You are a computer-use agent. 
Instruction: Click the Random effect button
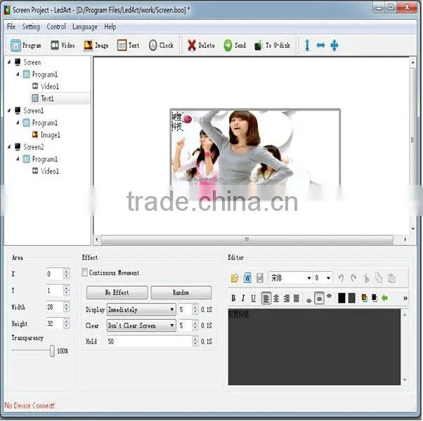(x=181, y=292)
